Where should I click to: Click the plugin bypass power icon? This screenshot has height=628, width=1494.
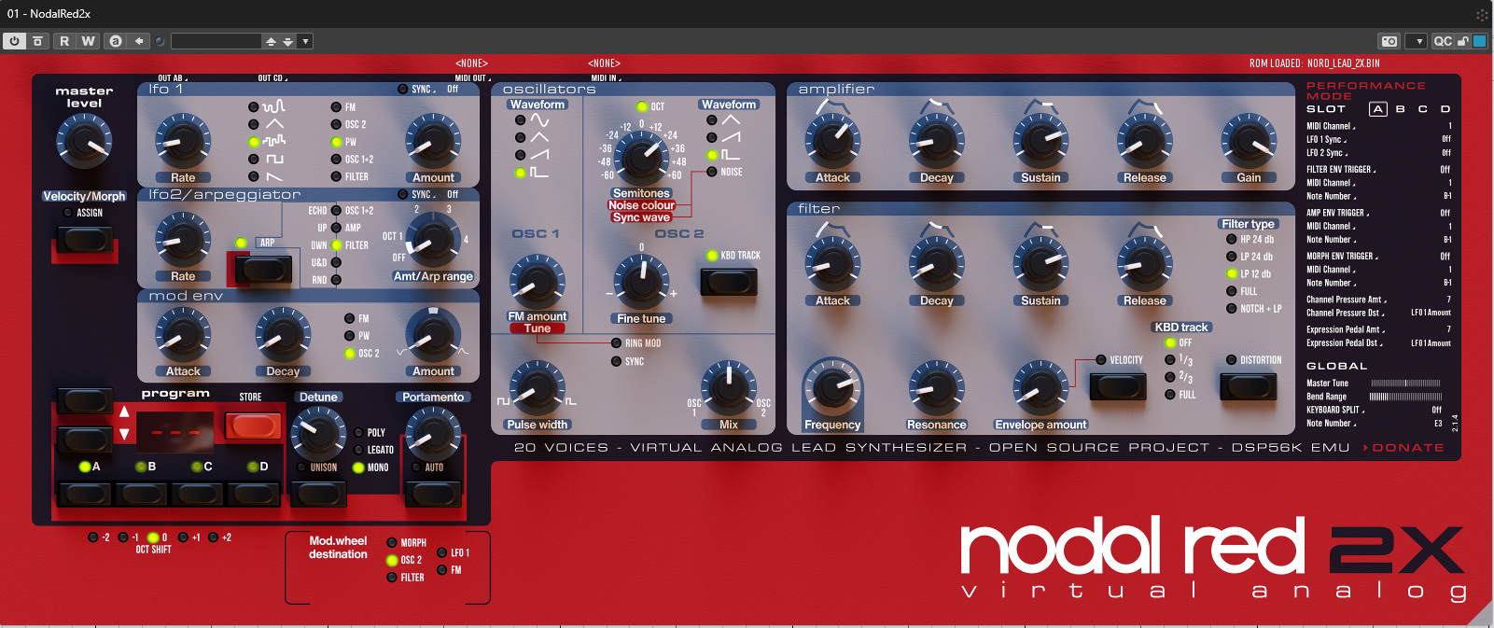[14, 41]
